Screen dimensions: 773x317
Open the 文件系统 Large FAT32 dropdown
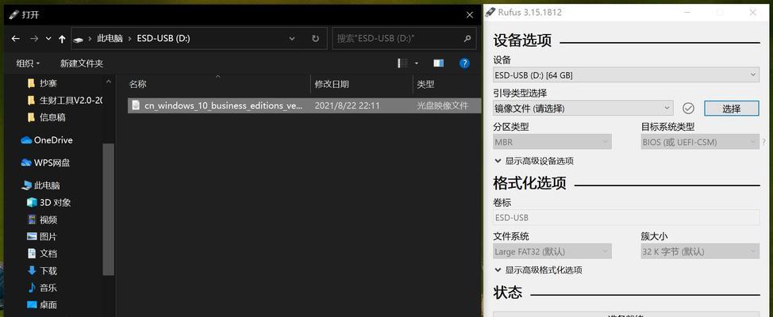(x=552, y=251)
